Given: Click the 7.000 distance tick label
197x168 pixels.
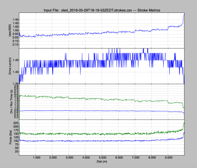Looking at the screenshot, I should click(135, 158).
